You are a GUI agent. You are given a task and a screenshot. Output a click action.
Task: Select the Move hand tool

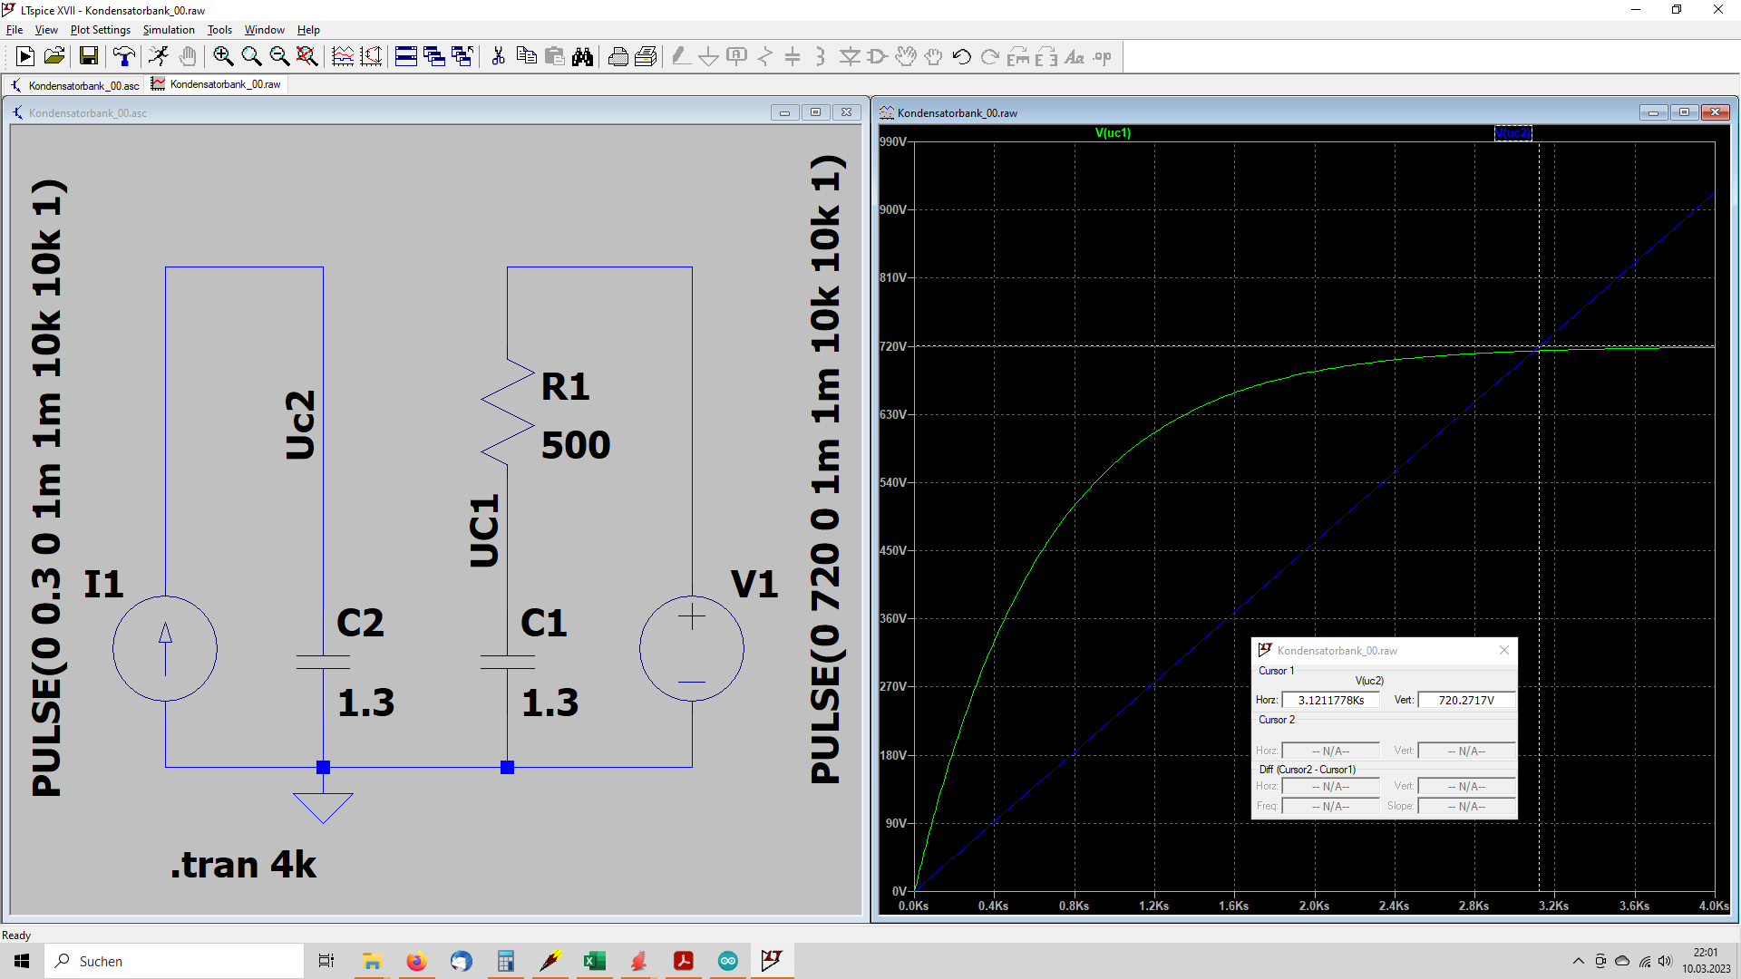905,56
